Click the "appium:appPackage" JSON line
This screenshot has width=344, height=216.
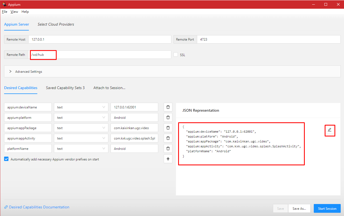pyautogui.click(x=228, y=141)
